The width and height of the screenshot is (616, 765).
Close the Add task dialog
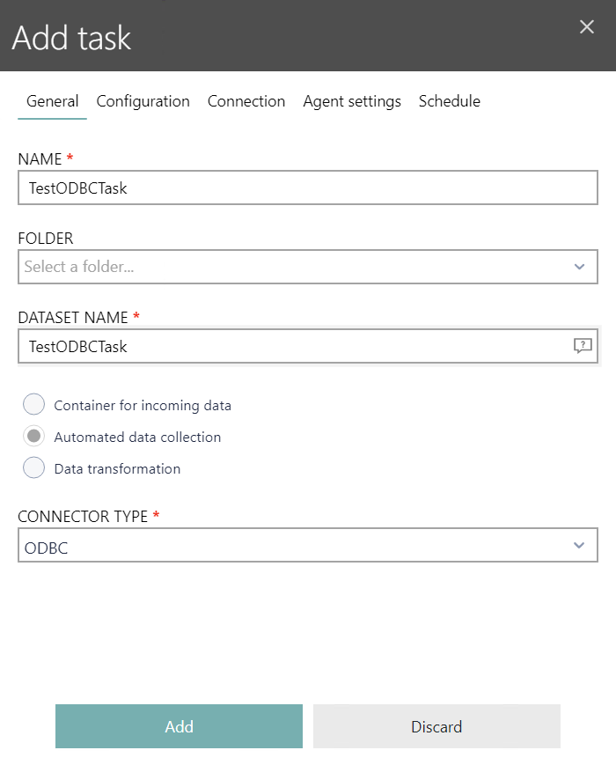pos(587,27)
